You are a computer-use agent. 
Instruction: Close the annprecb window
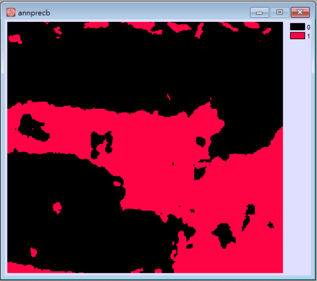click(300, 12)
